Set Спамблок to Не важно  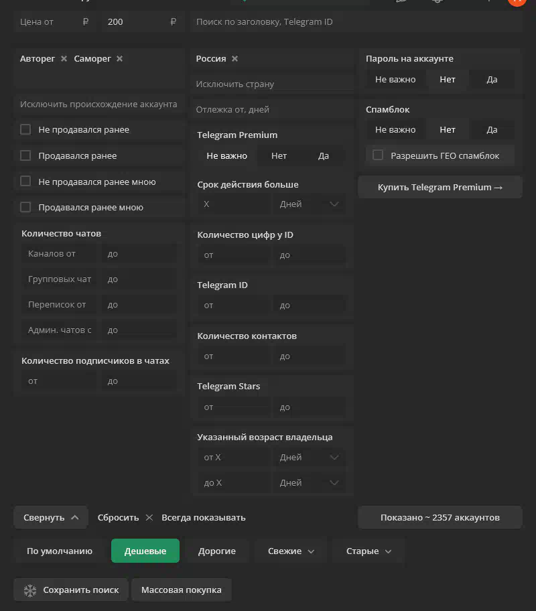point(395,130)
